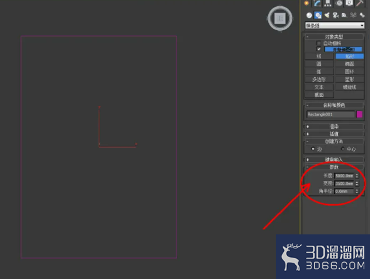Select the Cameras category icon
Viewport: 370px width, 279px height.
(x=335, y=15)
